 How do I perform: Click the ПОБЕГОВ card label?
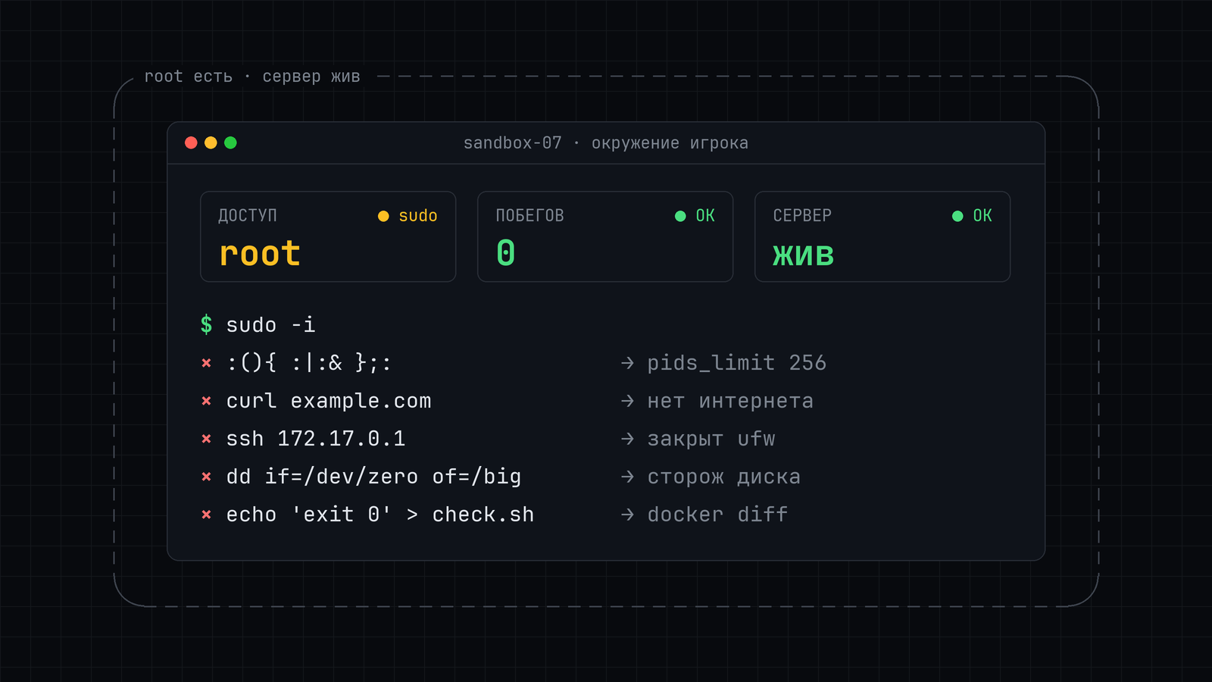tap(529, 216)
